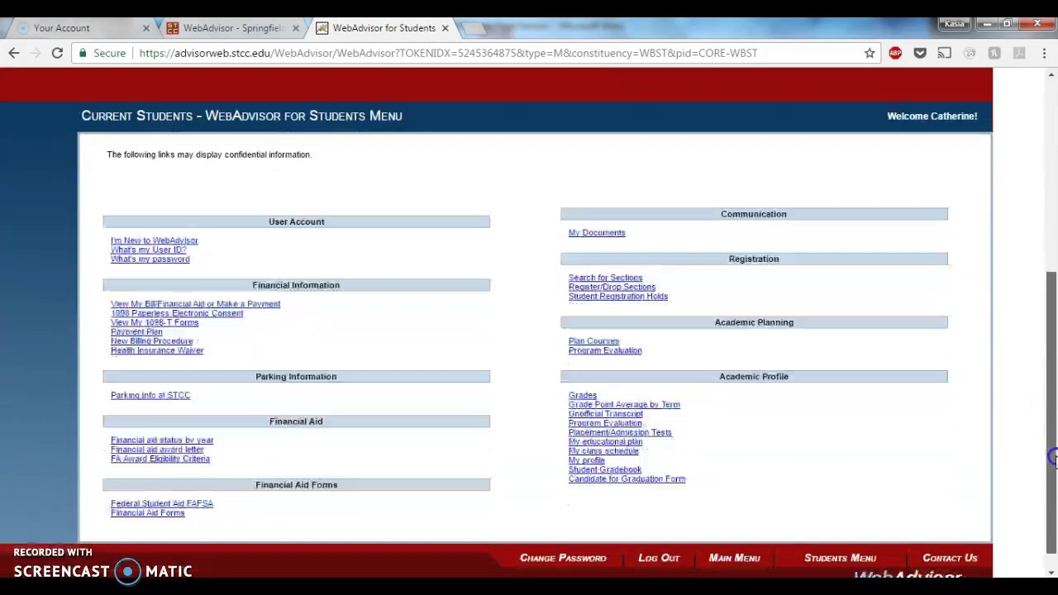Open Financial aid status by year
Viewport: 1058px width, 595px height.
tap(162, 440)
